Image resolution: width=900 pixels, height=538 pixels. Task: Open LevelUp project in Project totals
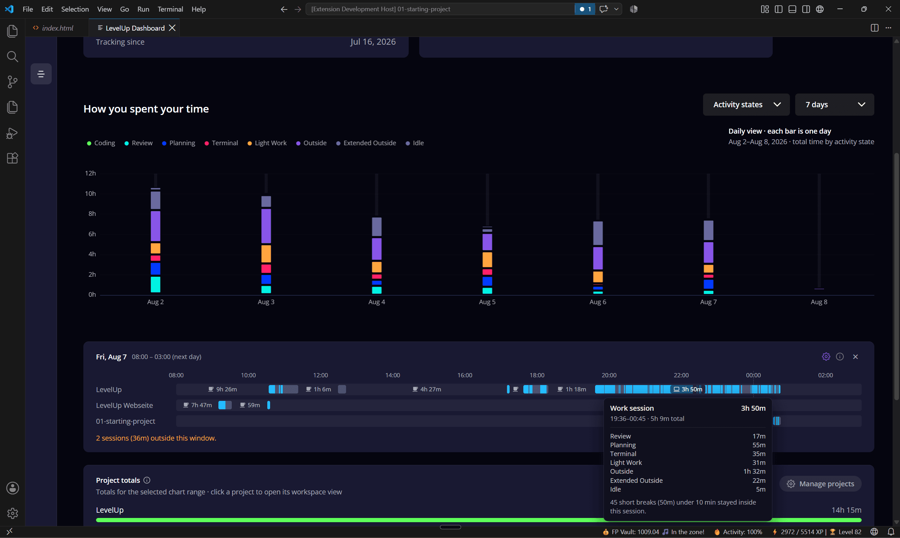pyautogui.click(x=109, y=510)
